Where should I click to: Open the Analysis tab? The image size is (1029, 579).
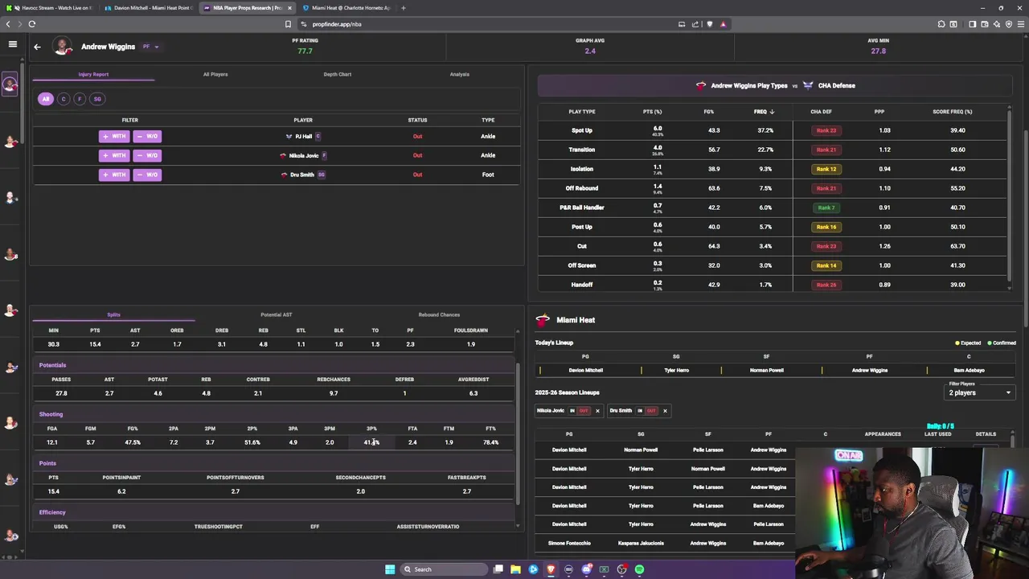coord(460,74)
